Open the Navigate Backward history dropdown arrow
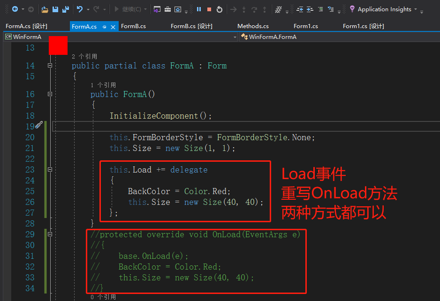 [23, 9]
